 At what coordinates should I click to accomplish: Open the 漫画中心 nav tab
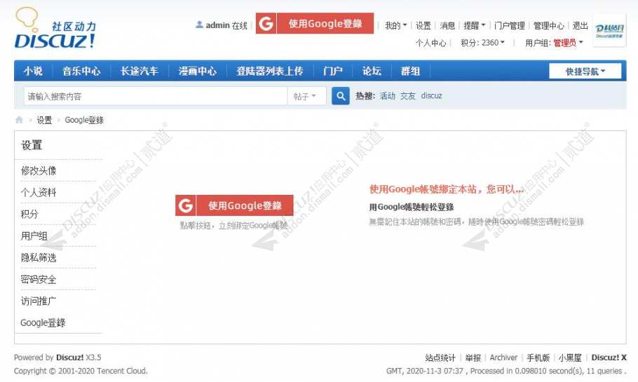pyautogui.click(x=197, y=71)
